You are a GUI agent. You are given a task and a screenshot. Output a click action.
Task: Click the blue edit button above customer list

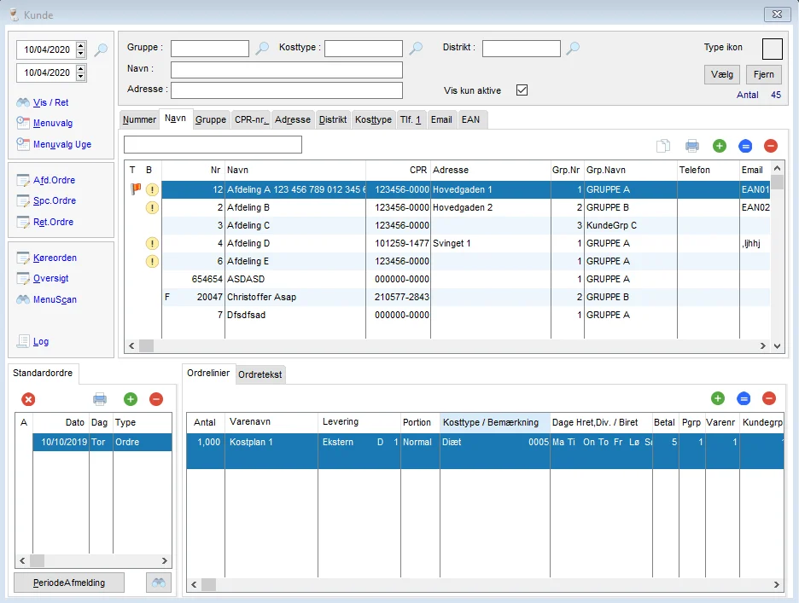[x=744, y=146]
